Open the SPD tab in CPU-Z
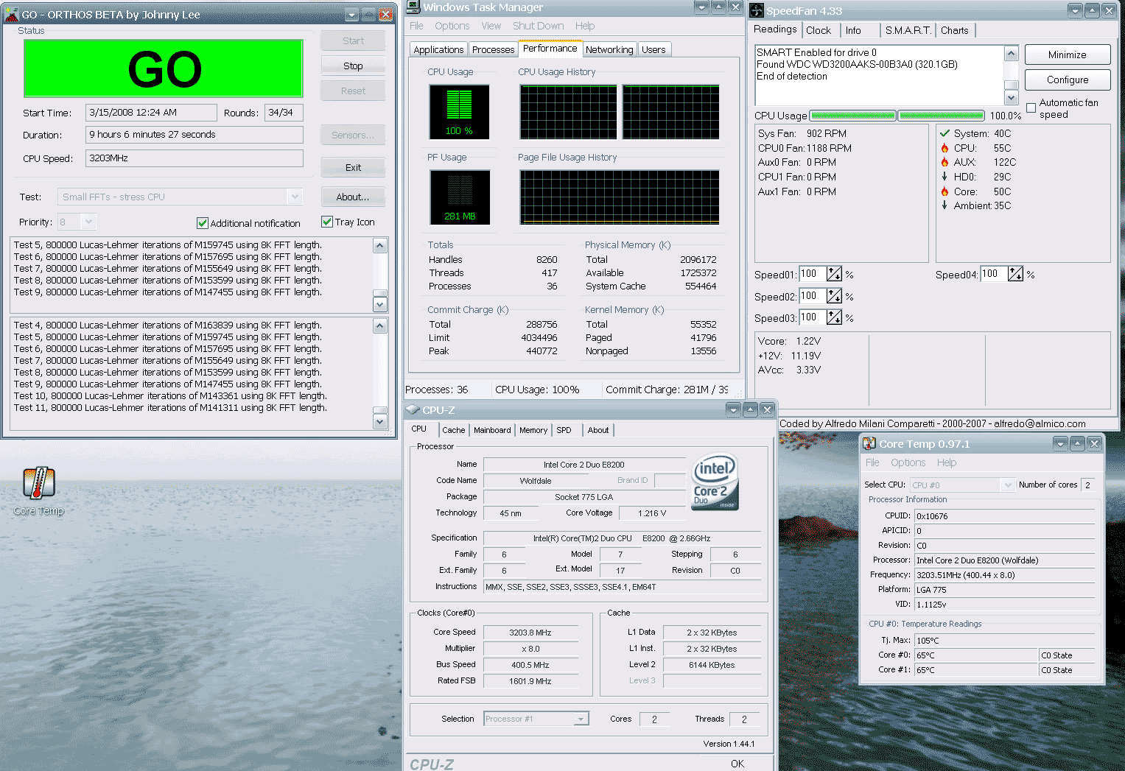1125x771 pixels. coord(564,430)
